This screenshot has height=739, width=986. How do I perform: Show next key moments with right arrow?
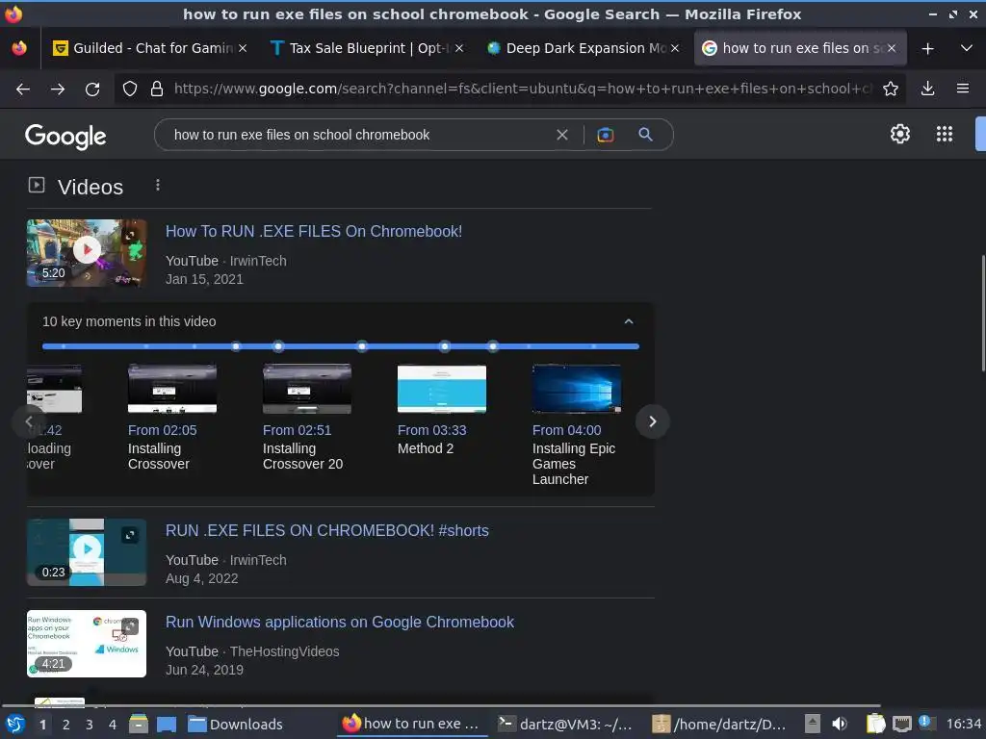point(652,421)
